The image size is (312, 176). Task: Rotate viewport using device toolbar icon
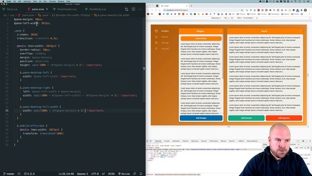point(257,18)
